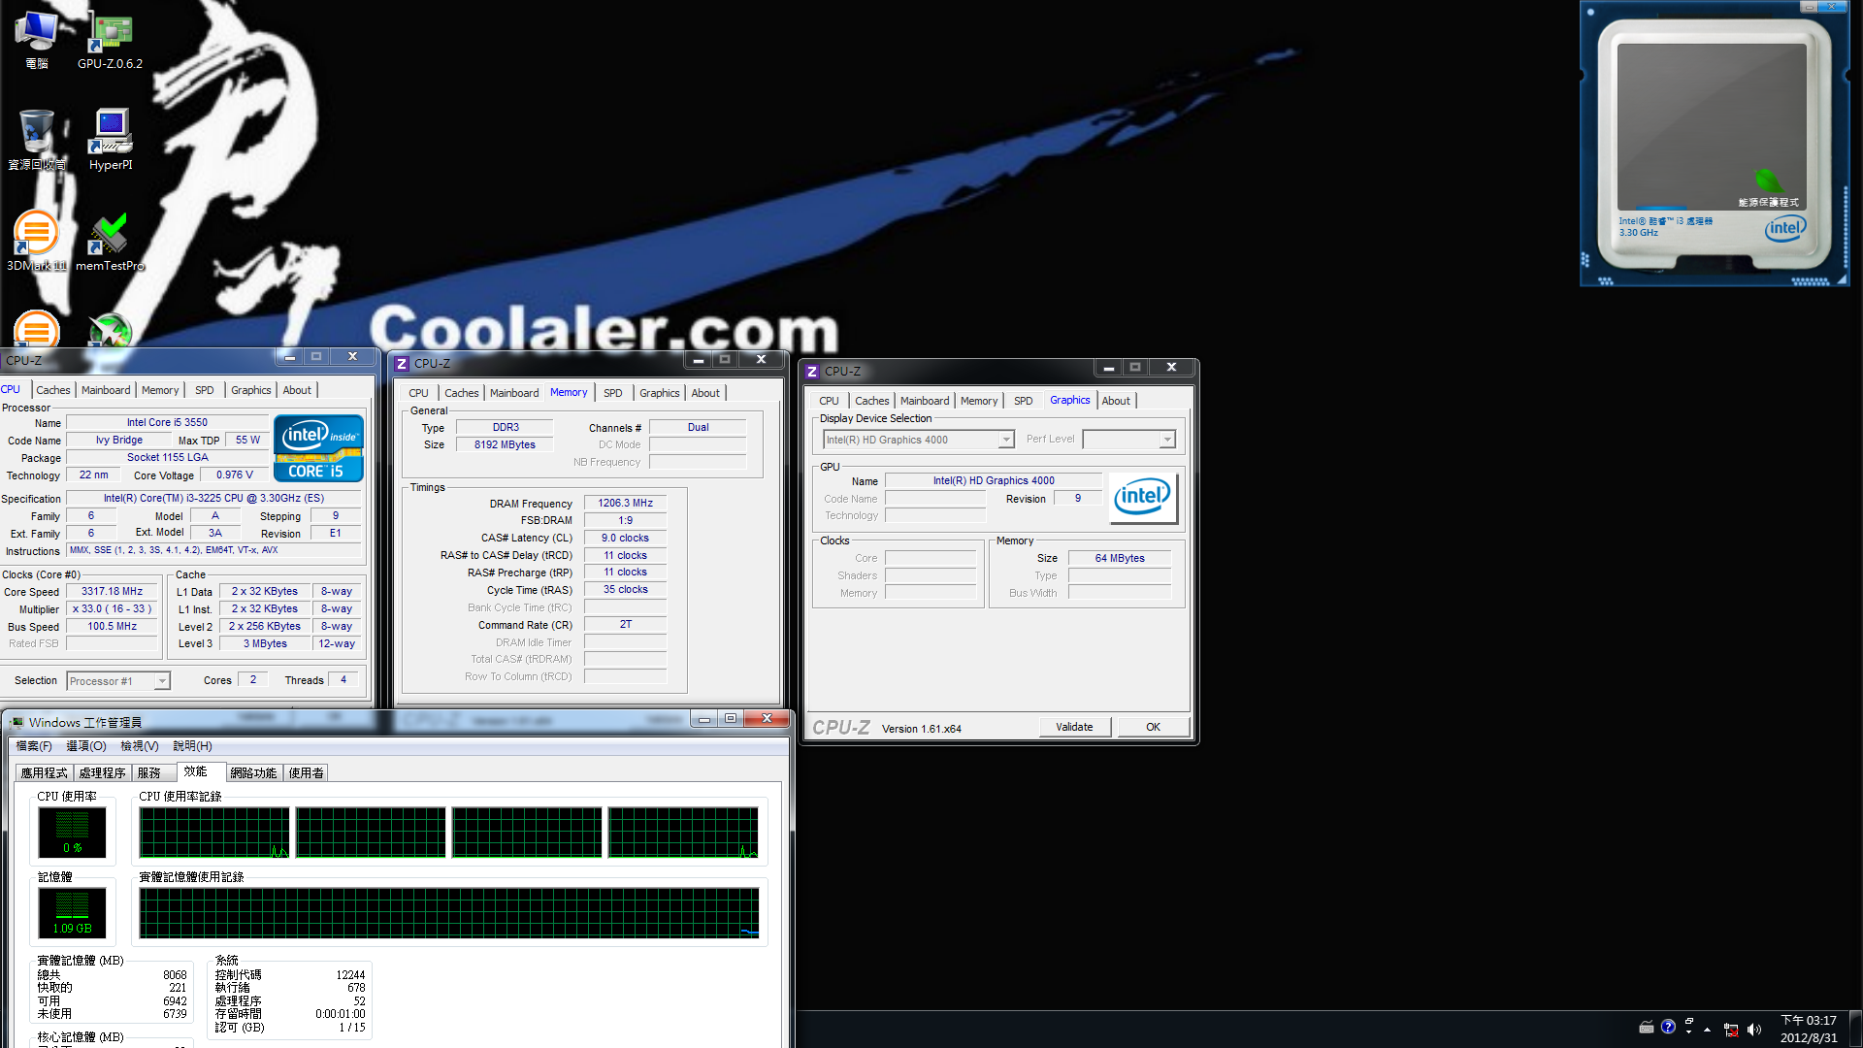Image resolution: width=1863 pixels, height=1048 pixels.
Task: Switch to Mainboard tab in left CPU-Z window
Action: (106, 390)
